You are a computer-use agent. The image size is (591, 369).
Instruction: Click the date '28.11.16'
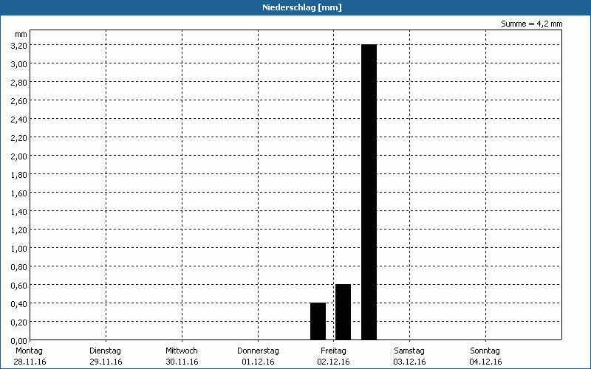pos(30,362)
